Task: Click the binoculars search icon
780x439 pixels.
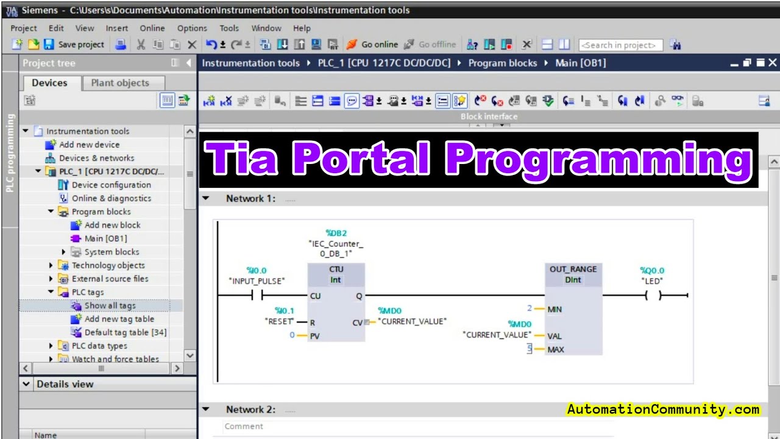Action: tap(675, 45)
